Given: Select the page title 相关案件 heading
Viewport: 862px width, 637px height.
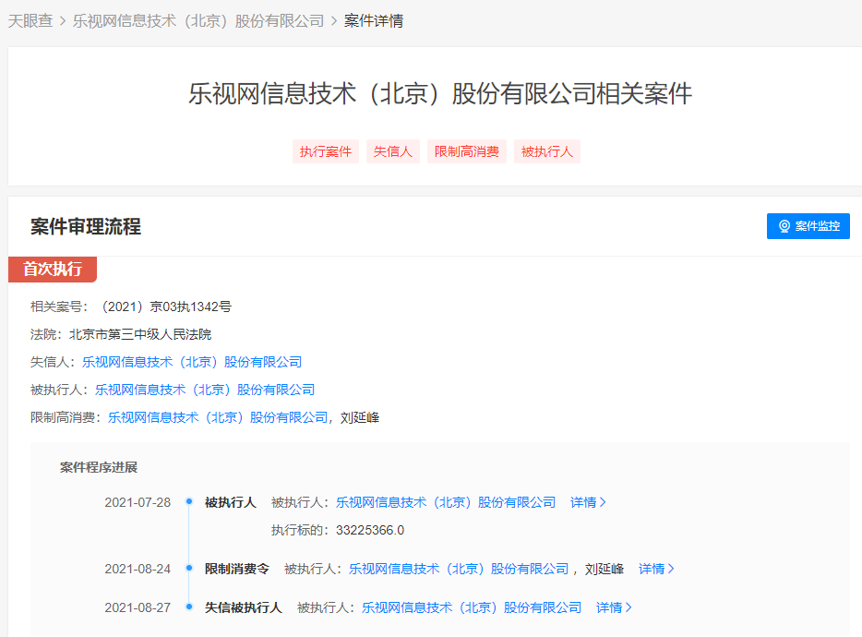Looking at the screenshot, I should 440,93.
